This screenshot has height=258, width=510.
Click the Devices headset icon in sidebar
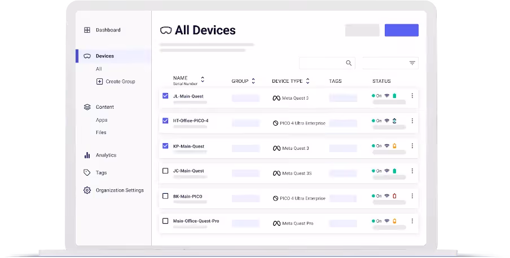point(87,56)
